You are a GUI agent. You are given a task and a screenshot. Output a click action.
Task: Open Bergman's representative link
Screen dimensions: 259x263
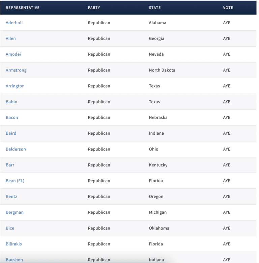point(15,212)
